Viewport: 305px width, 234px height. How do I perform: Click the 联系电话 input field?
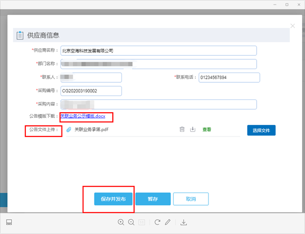tap(230, 77)
